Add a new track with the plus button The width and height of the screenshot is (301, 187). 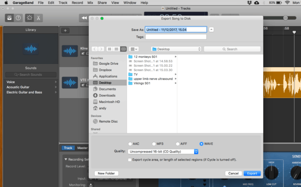pos(65,31)
